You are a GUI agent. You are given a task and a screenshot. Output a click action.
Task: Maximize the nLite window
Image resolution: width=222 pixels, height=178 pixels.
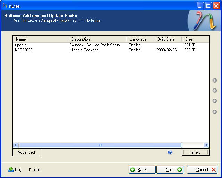(x=208, y=6)
